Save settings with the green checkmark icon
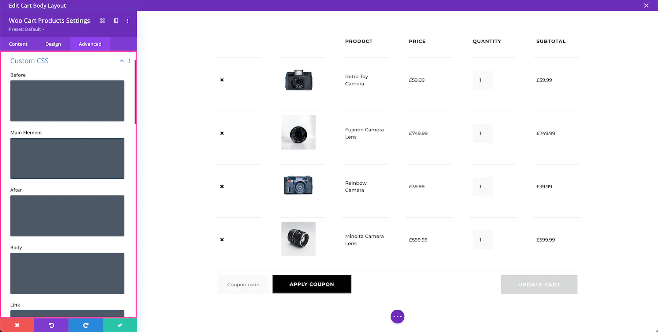Image resolution: width=658 pixels, height=332 pixels. pyautogui.click(x=120, y=325)
